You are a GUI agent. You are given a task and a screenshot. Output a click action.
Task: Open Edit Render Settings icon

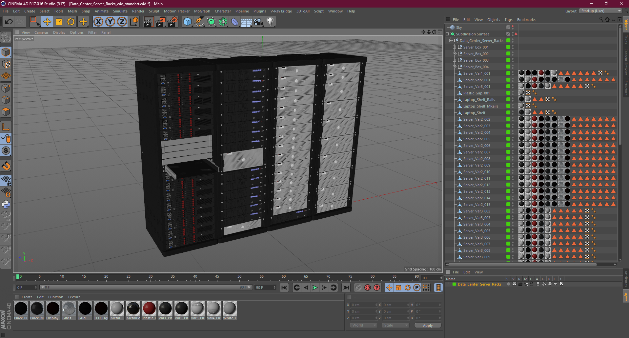click(172, 22)
